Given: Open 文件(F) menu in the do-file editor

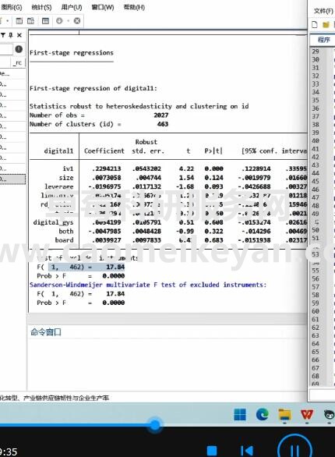Looking at the screenshot, I should tap(323, 11).
